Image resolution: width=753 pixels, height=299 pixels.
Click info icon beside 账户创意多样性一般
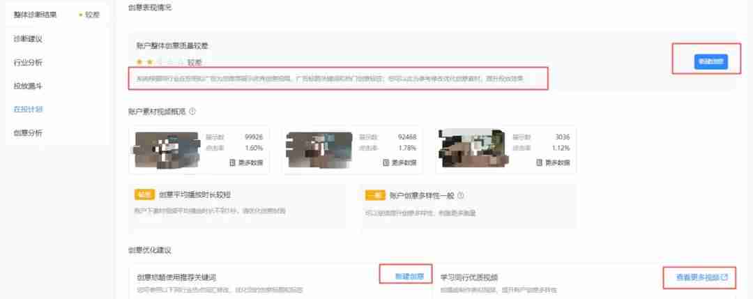coord(461,195)
